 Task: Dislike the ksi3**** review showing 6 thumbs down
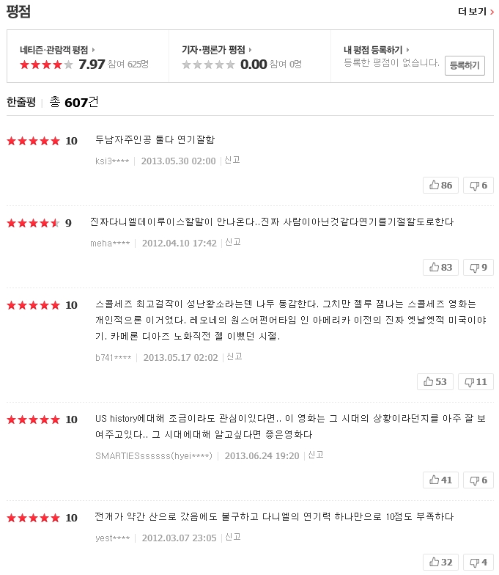478,185
